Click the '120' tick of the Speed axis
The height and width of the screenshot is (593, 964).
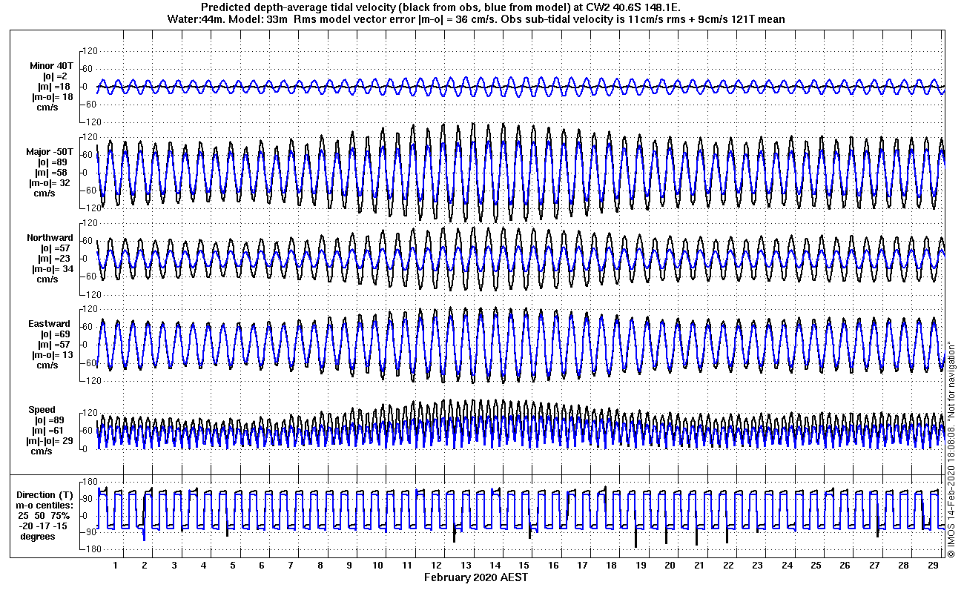90,413
